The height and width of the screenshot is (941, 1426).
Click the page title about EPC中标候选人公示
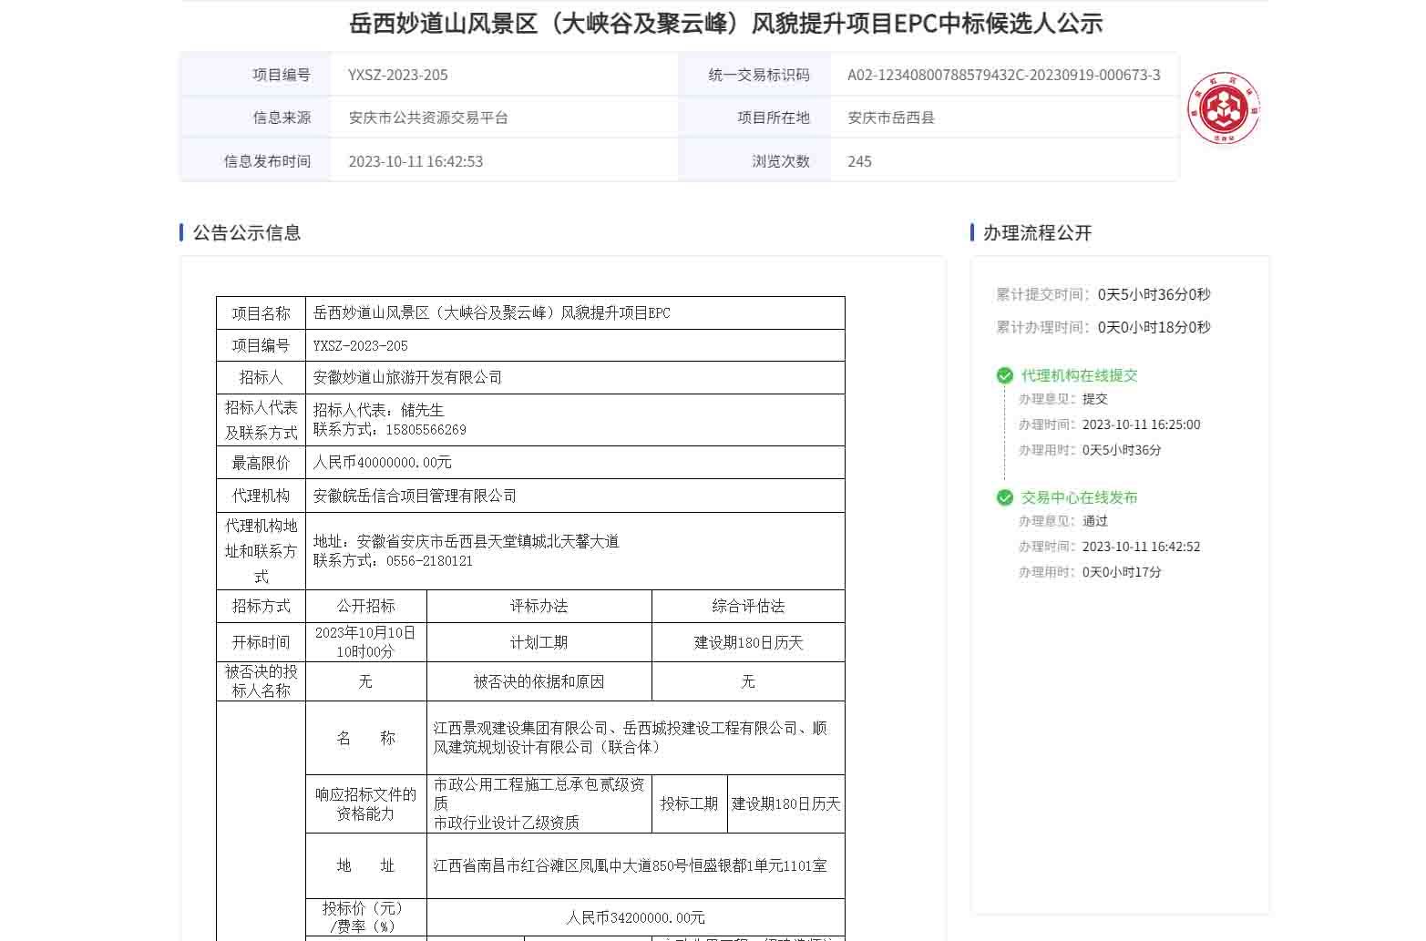coord(725,23)
